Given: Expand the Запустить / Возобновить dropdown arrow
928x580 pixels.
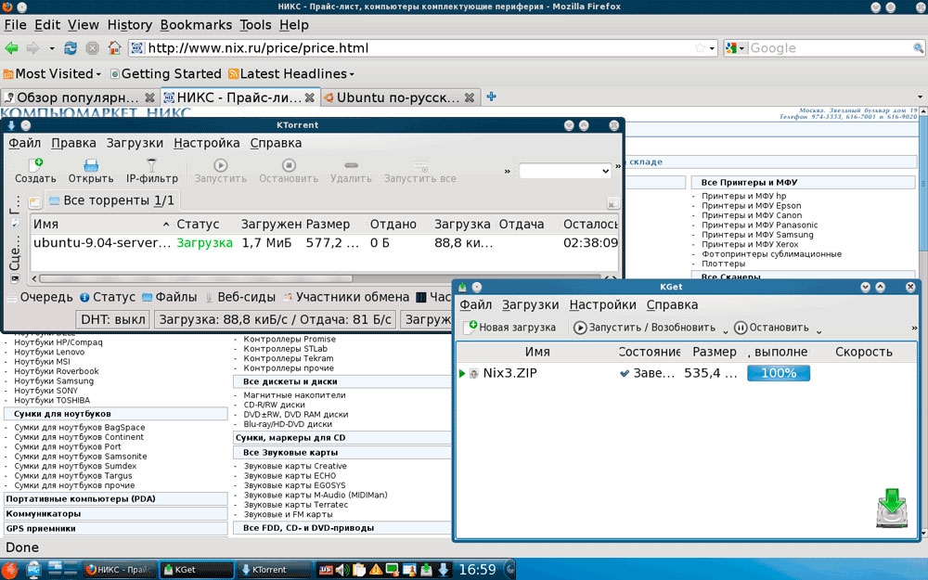Looking at the screenshot, I should [x=725, y=329].
